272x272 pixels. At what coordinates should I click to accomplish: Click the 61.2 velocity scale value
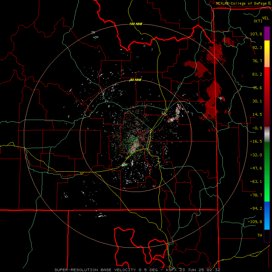click(x=257, y=74)
